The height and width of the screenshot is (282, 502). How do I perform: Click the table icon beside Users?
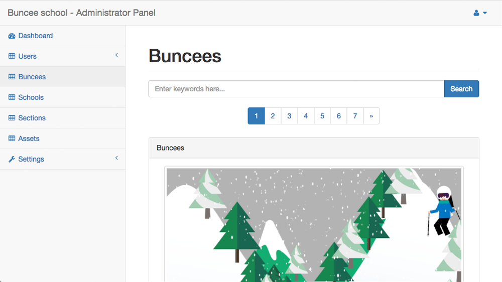coord(12,57)
